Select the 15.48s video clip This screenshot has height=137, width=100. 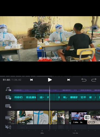(x=25, y=117)
